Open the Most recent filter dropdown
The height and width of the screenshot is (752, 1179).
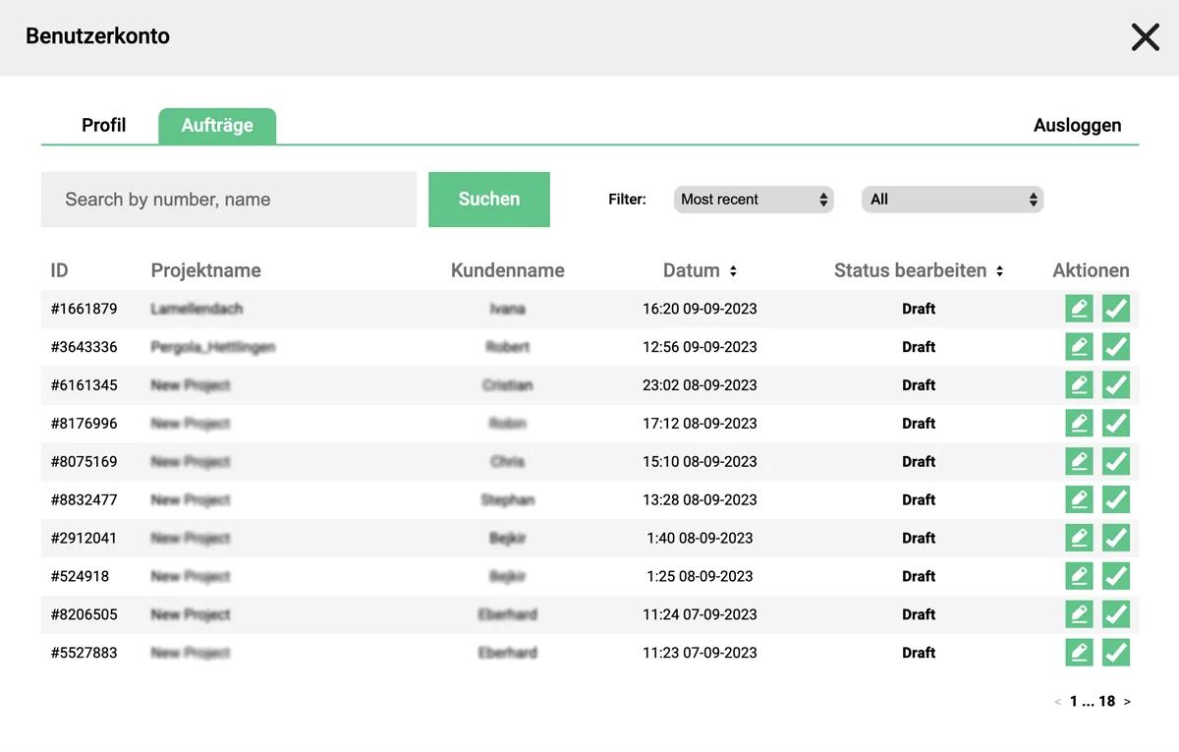tap(754, 200)
